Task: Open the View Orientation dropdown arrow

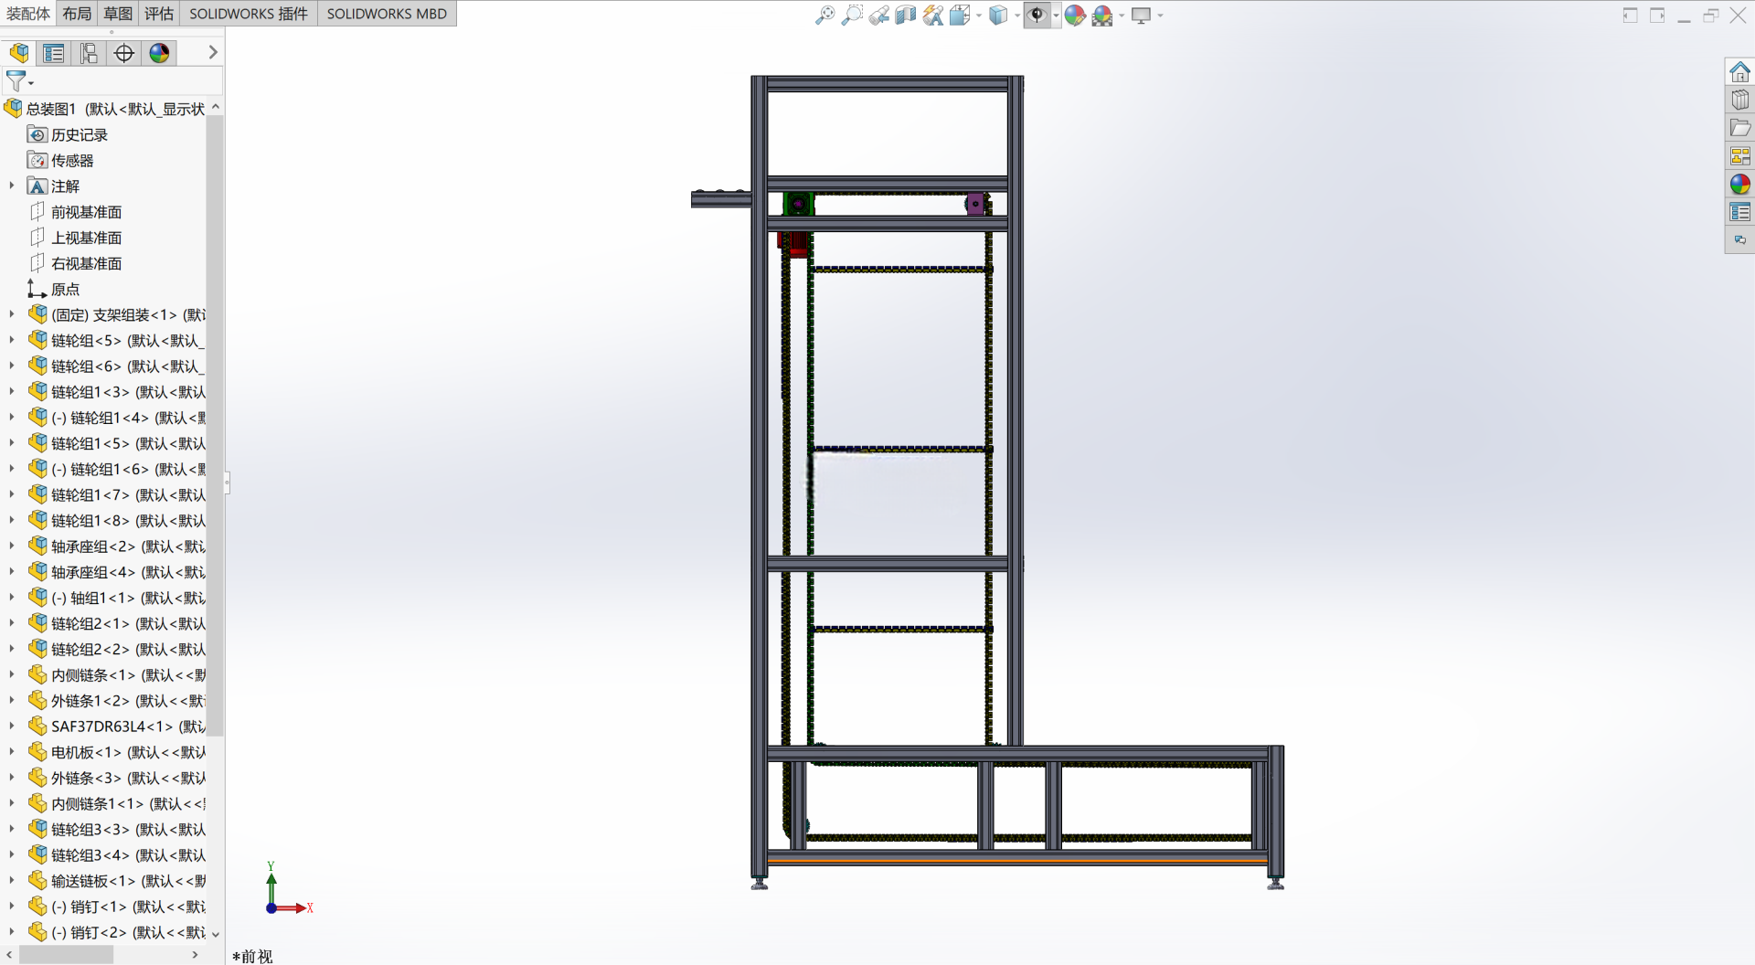Action: (x=979, y=16)
